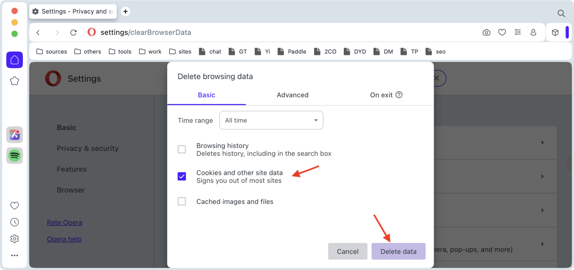The image size is (574, 270).
Task: Open the Aria AI sidebar app
Action: pos(14,135)
